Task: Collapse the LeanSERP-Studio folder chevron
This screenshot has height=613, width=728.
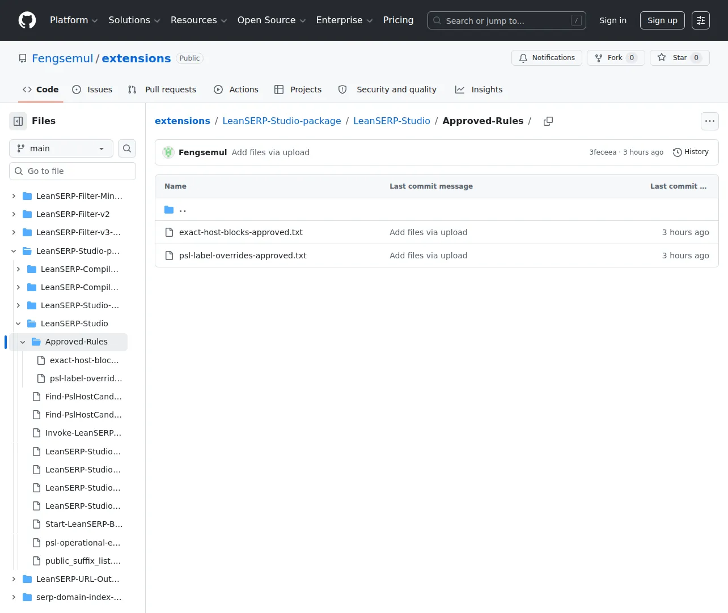Action: (x=18, y=323)
